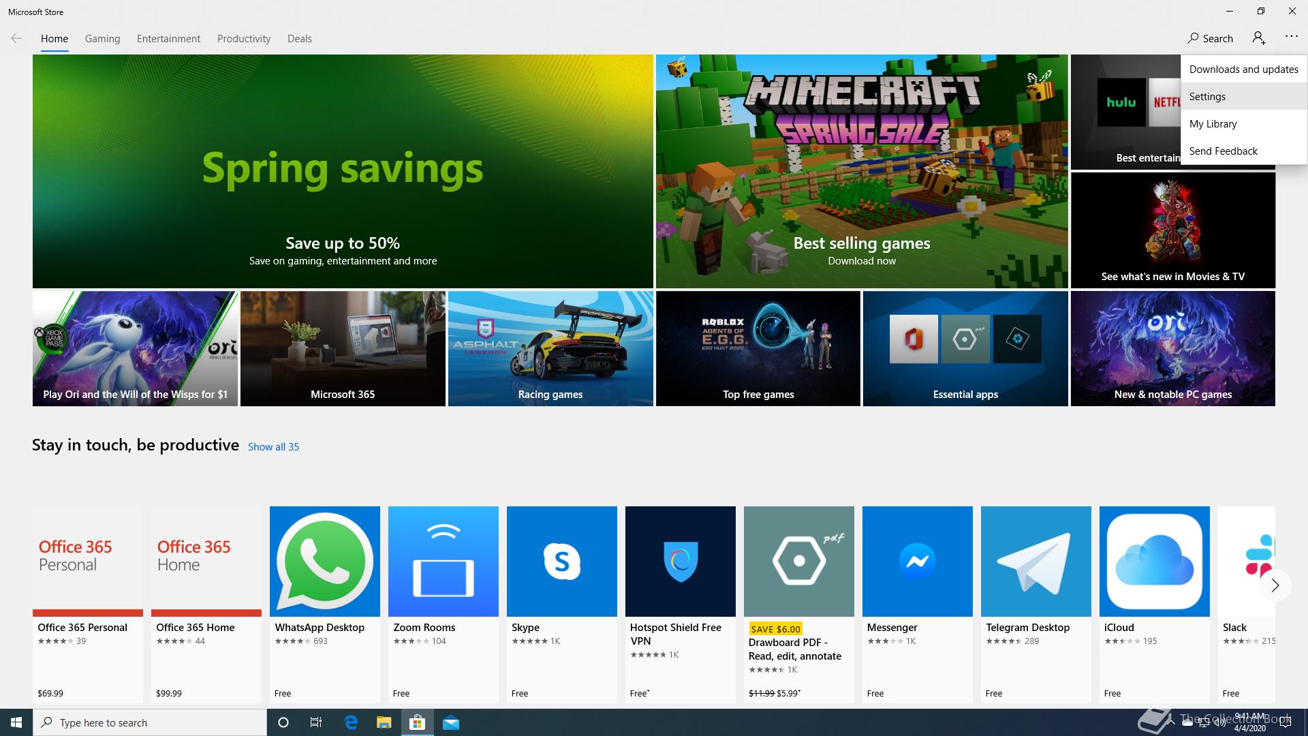Open the Best entertainment apps tile
The image size is (1308, 736).
tap(1125, 112)
